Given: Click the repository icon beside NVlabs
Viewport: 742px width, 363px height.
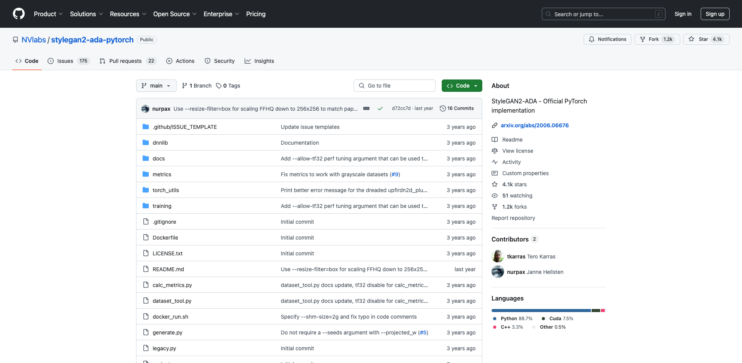Looking at the screenshot, I should 15,40.
